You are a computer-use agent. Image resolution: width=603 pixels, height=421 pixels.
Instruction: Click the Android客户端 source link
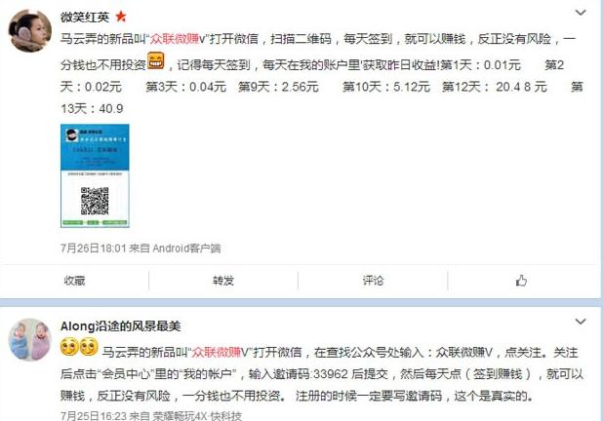pyautogui.click(x=187, y=249)
